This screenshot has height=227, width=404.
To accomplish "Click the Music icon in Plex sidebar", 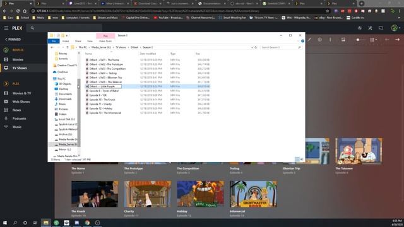I will pos(6,127).
